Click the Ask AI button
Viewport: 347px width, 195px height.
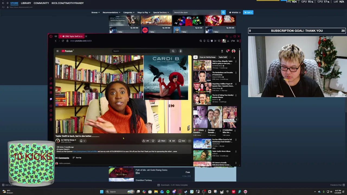[172, 141]
